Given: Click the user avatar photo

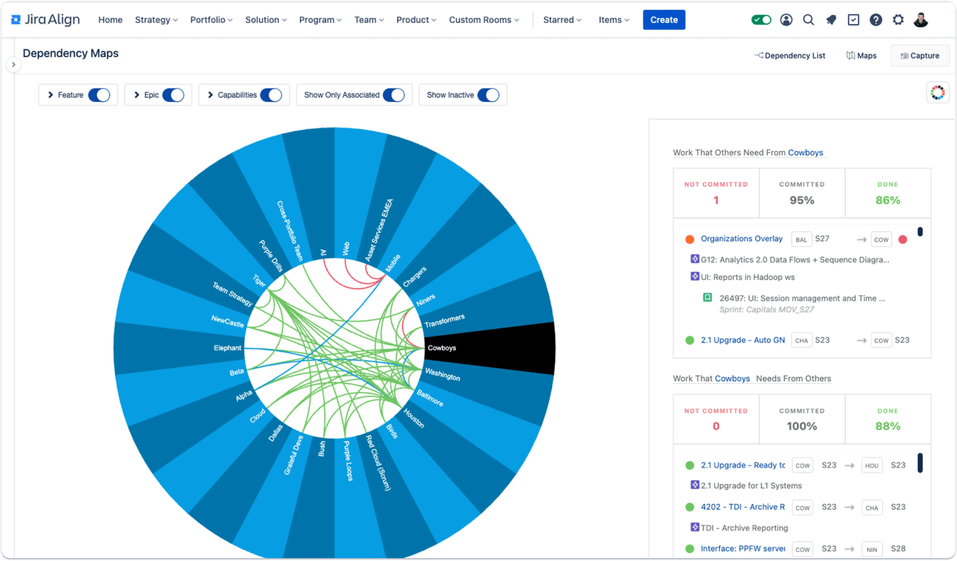Looking at the screenshot, I should (921, 20).
